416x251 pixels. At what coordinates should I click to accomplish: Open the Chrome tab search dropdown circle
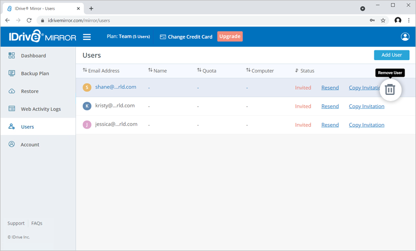(362, 9)
